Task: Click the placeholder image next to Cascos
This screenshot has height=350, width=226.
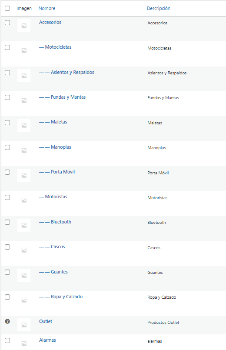Action: (x=24, y=250)
